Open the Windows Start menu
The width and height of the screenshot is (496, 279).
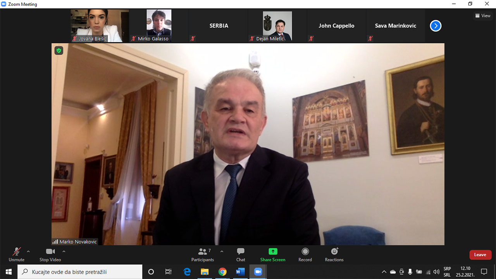tap(9, 272)
